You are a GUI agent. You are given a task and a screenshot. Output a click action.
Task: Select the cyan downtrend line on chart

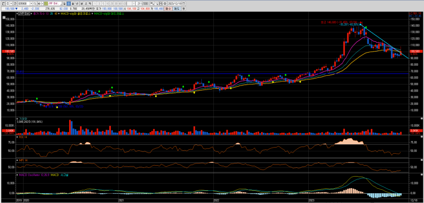[385, 41]
